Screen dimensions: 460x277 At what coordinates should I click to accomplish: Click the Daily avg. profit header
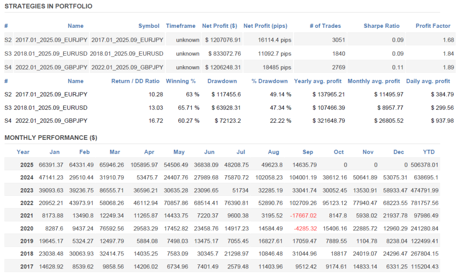[x=428, y=81]
